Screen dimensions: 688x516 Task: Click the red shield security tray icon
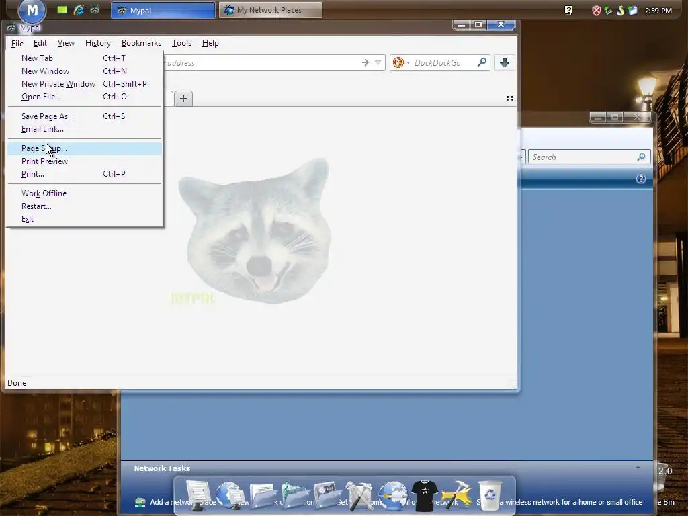(x=597, y=11)
